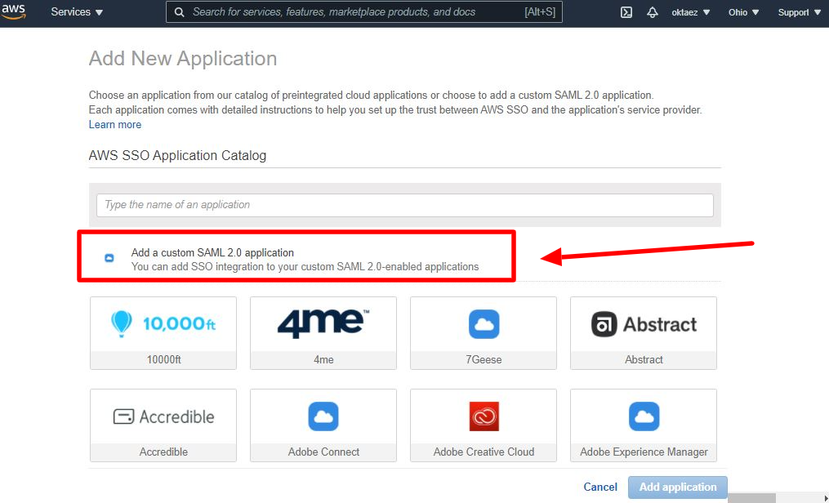829x503 pixels.
Task: Click the Cancel link
Action: [x=600, y=487]
